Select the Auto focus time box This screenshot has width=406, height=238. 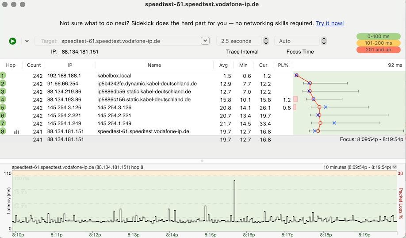coord(297,41)
